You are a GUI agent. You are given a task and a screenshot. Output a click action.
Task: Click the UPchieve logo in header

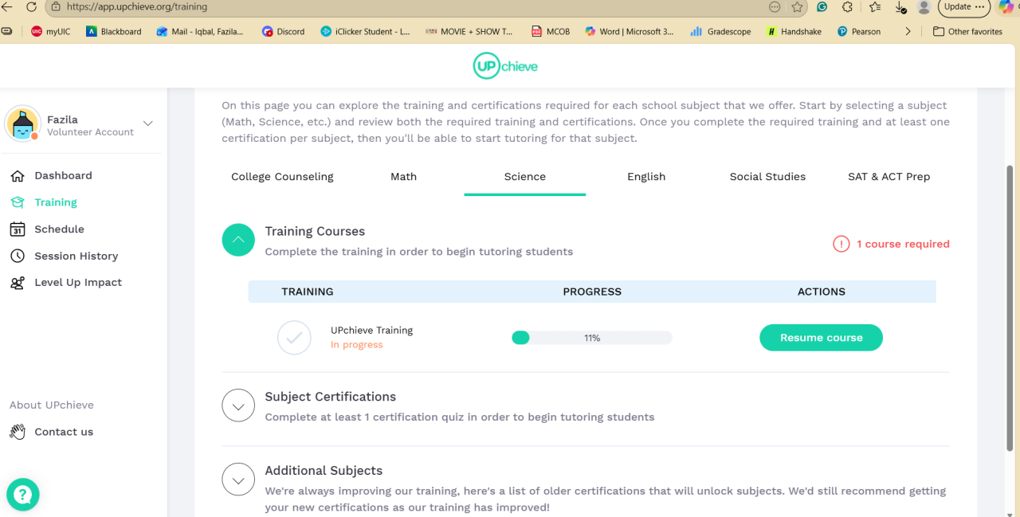coord(505,66)
